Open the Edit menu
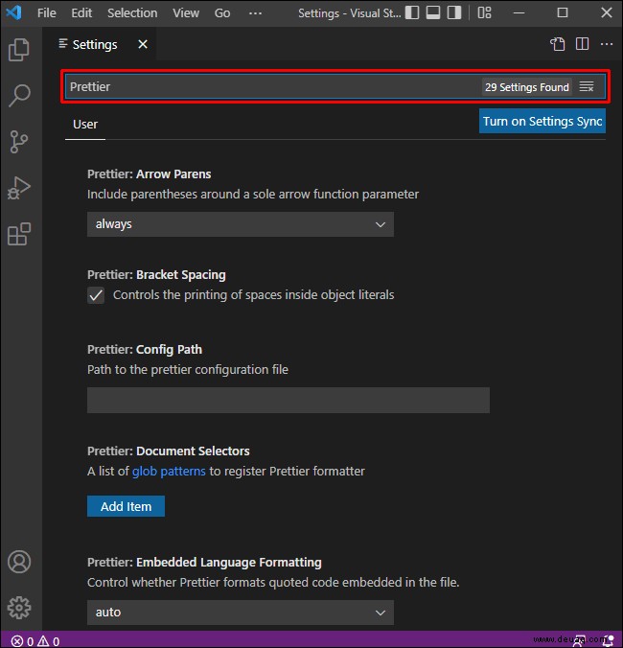Screen dimensions: 623x648 click(x=81, y=13)
